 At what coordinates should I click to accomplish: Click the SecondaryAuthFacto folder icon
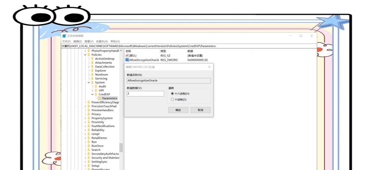click(89, 154)
